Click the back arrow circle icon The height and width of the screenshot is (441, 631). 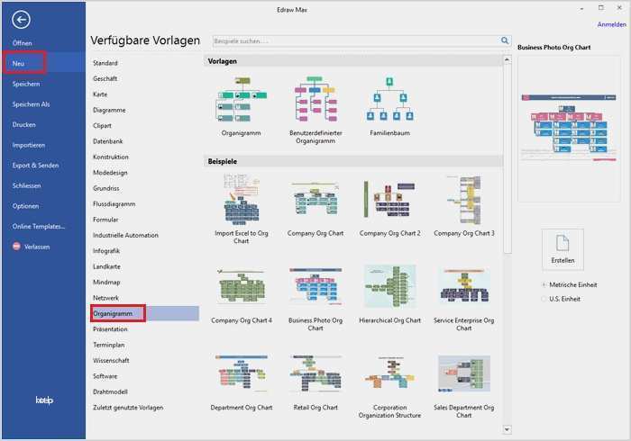21,19
